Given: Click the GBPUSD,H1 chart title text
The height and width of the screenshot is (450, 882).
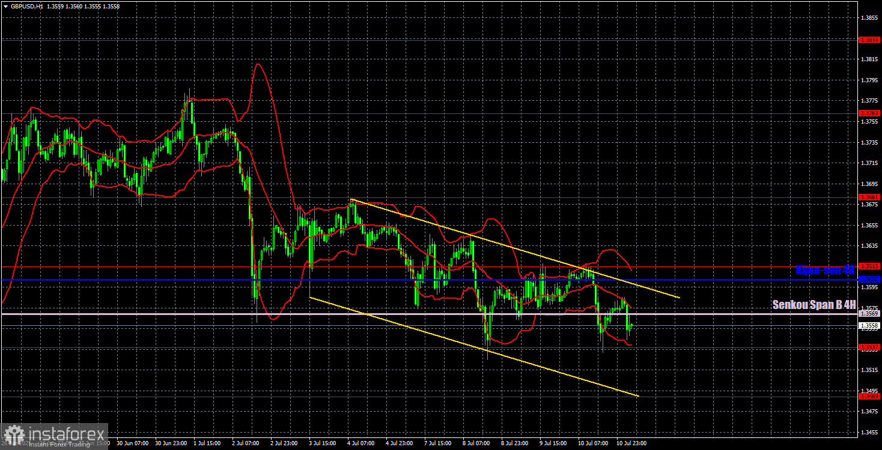Looking at the screenshot, I should coord(26,6).
